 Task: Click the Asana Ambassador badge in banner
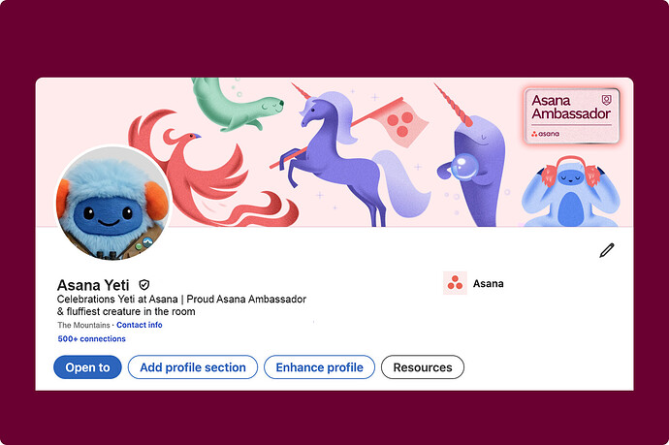click(571, 115)
